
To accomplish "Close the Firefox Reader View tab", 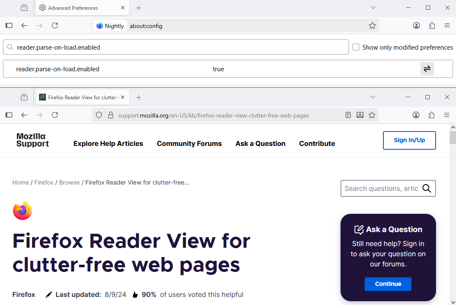I will tap(123, 97).
